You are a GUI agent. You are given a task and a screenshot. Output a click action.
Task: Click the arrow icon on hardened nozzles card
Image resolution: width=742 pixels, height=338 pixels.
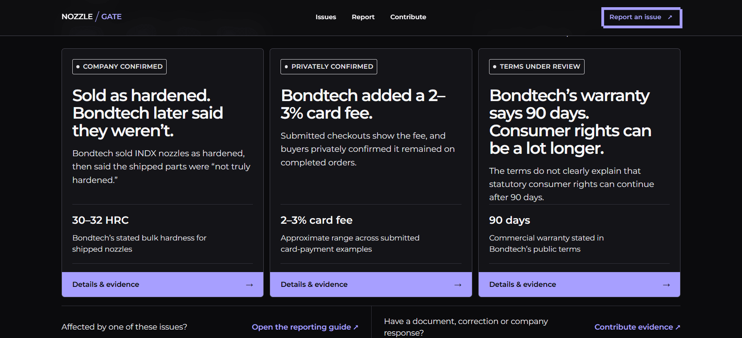(249, 285)
